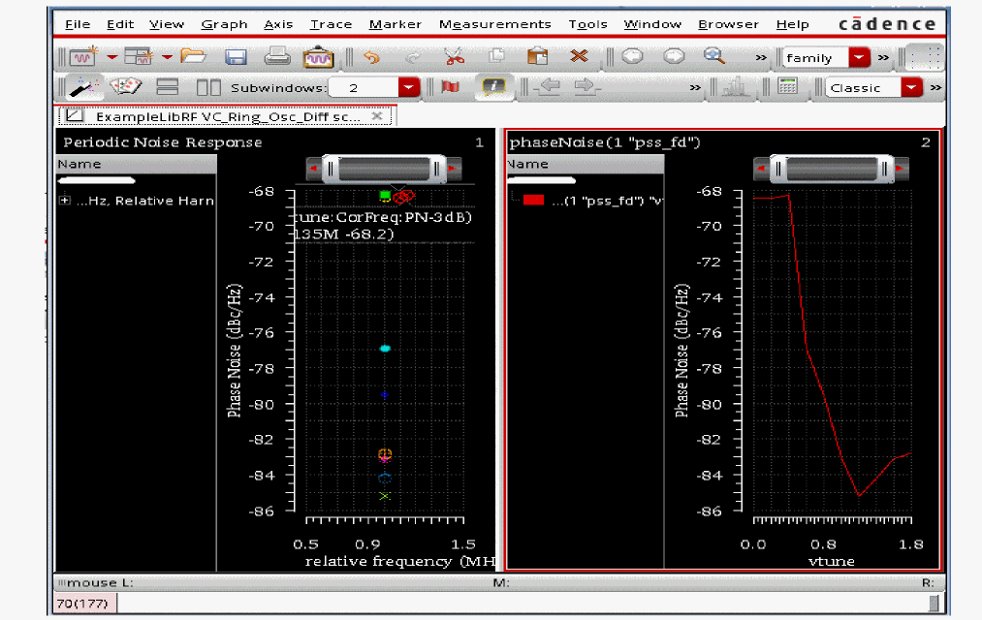
Task: Click the calculator icon in toolbar
Action: [788, 87]
